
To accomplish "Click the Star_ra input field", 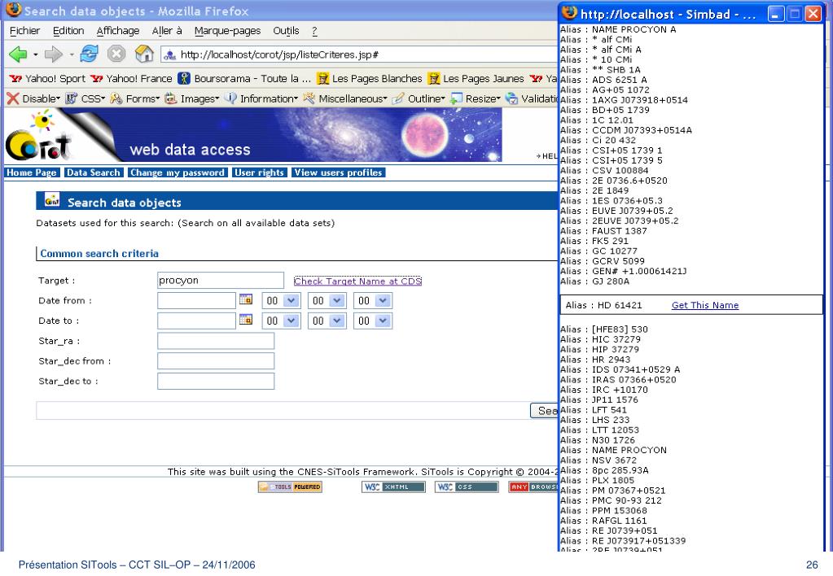I will click(216, 341).
